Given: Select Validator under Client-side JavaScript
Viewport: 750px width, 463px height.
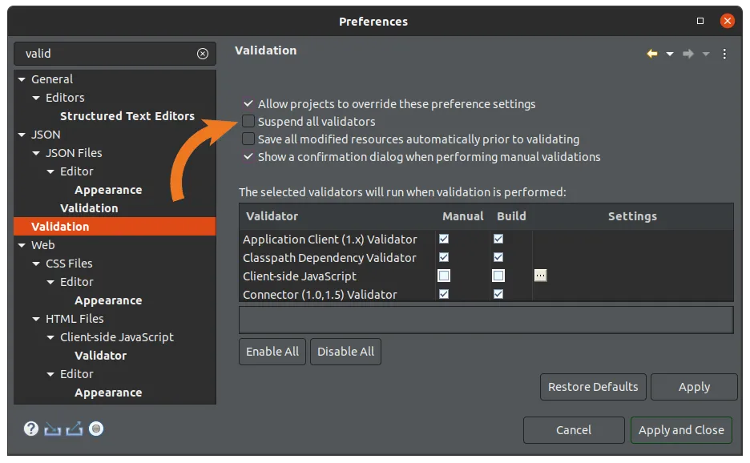Looking at the screenshot, I should (x=100, y=356).
